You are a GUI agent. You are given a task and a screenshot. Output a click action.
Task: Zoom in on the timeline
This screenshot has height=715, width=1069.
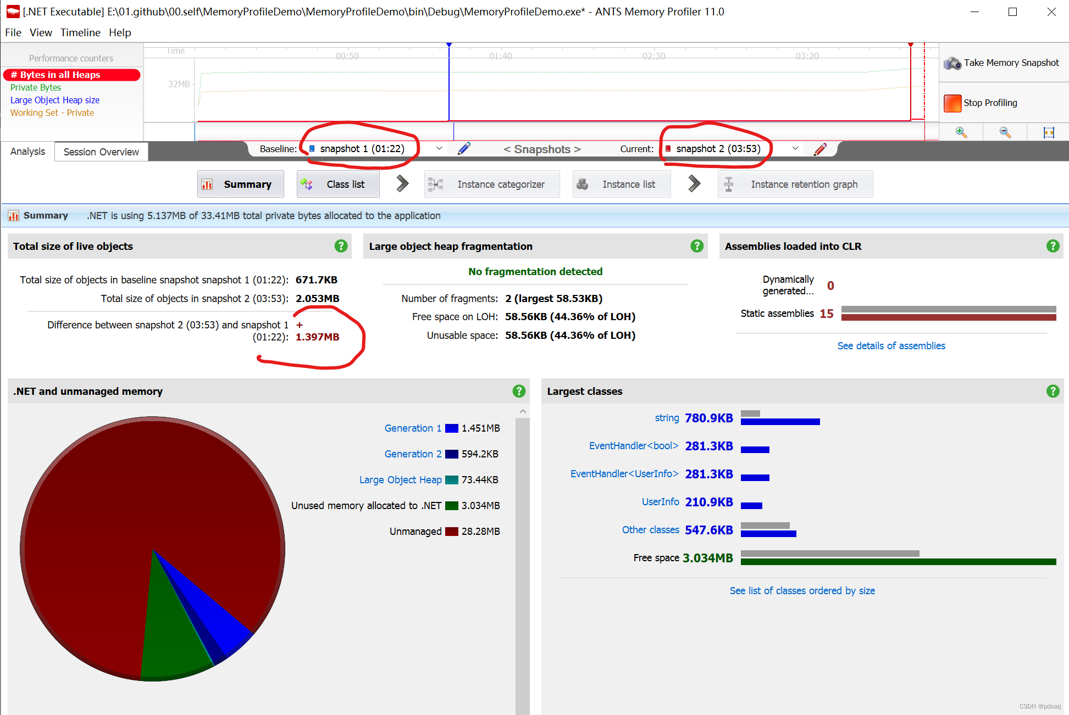pos(961,132)
